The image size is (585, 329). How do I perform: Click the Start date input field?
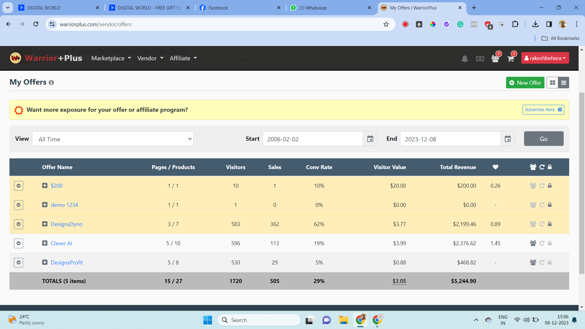tap(313, 139)
